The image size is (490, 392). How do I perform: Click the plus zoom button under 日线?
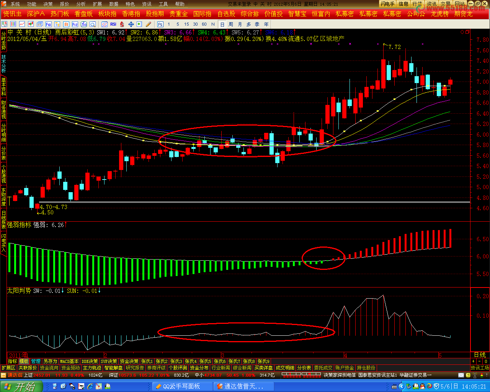[474, 361]
